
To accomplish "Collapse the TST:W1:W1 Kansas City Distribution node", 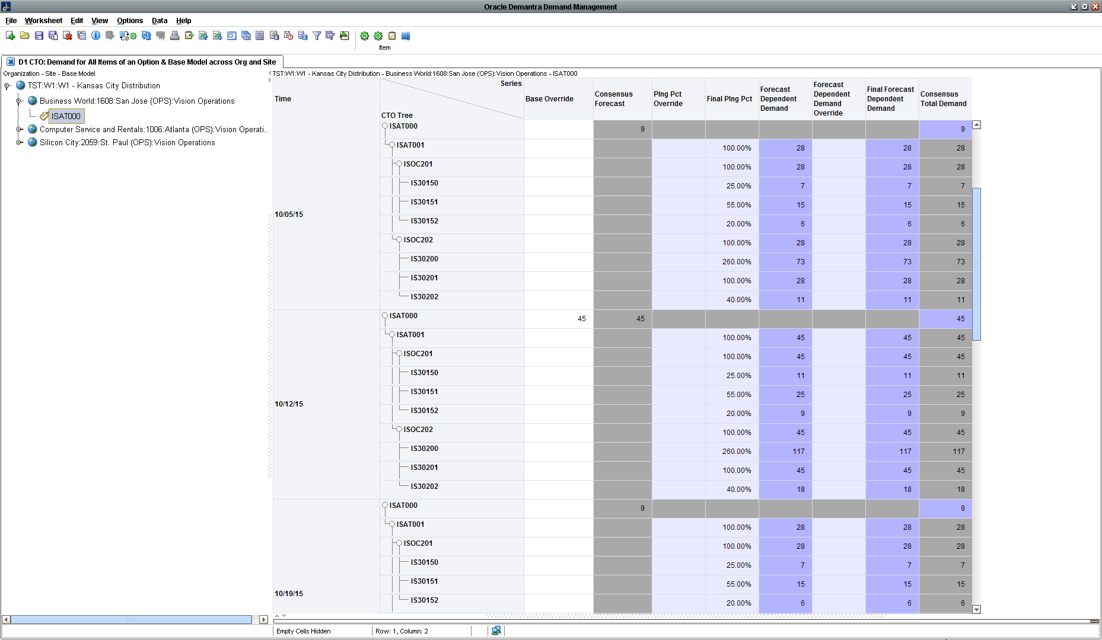I will [x=6, y=85].
